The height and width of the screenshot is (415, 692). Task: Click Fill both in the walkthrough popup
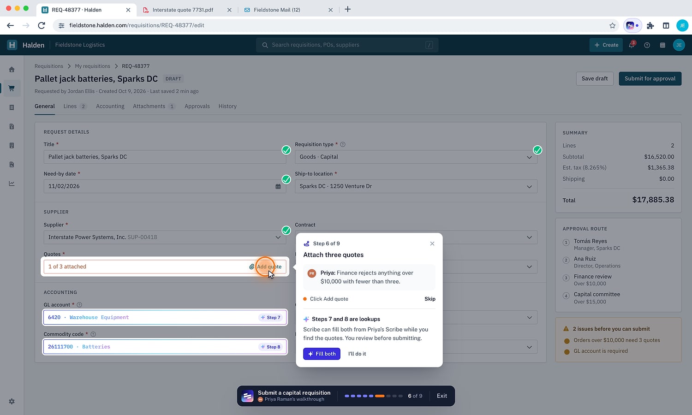coord(322,354)
